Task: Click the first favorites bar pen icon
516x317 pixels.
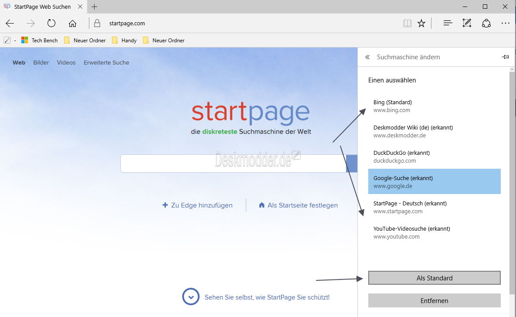Action: click(x=7, y=40)
